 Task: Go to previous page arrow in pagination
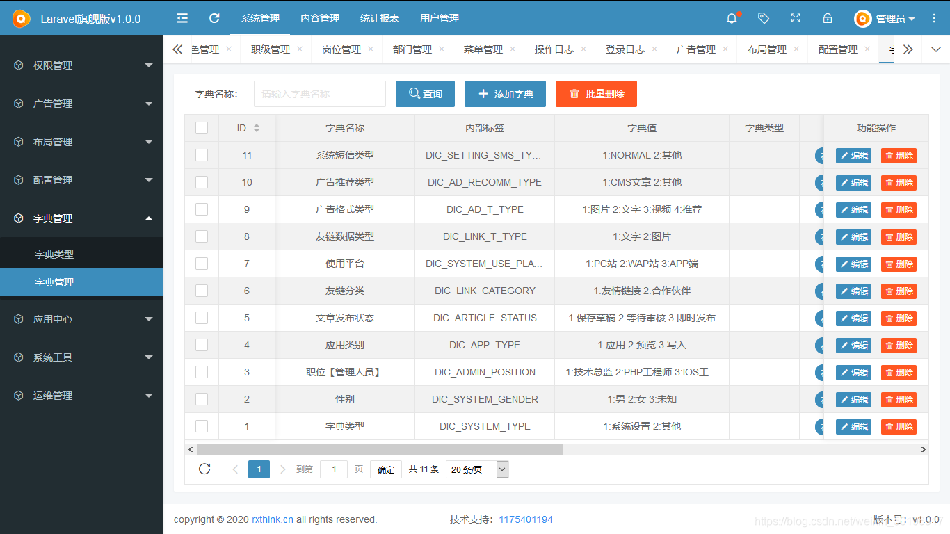pyautogui.click(x=235, y=469)
